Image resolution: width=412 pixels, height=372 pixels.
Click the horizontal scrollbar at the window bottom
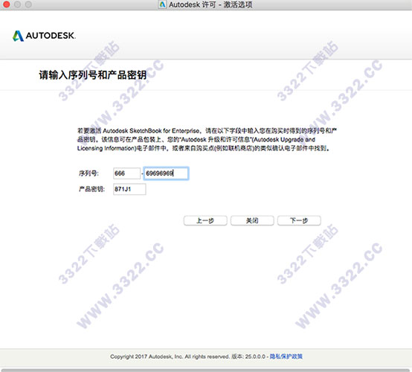click(x=206, y=371)
